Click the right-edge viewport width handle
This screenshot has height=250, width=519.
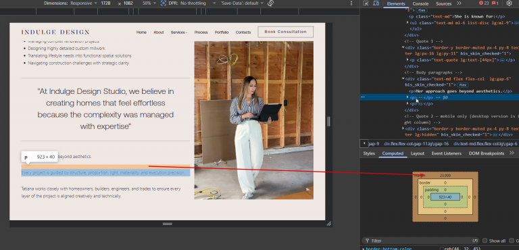click(x=328, y=122)
